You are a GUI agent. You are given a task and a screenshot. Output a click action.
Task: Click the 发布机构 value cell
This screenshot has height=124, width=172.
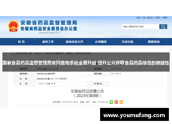coord(61,74)
